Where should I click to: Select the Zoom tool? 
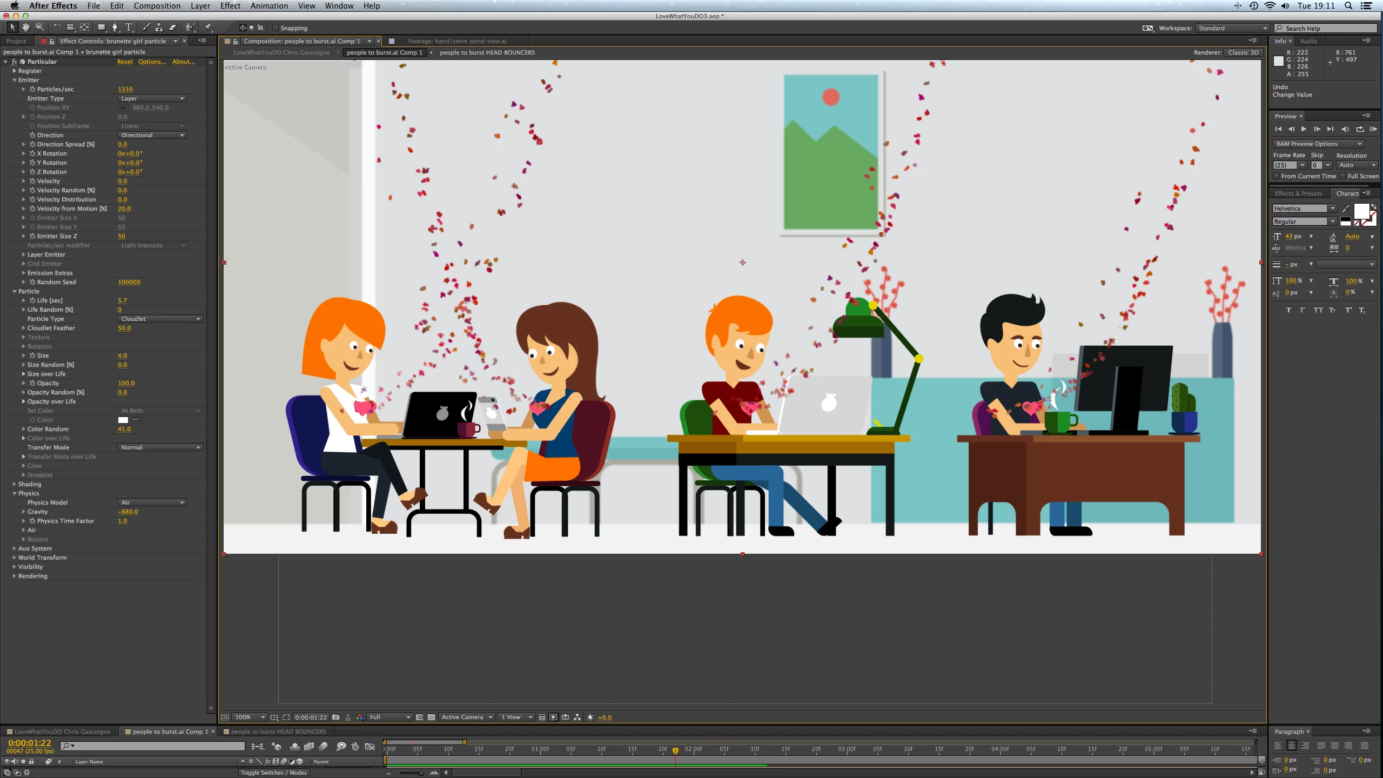(x=39, y=28)
